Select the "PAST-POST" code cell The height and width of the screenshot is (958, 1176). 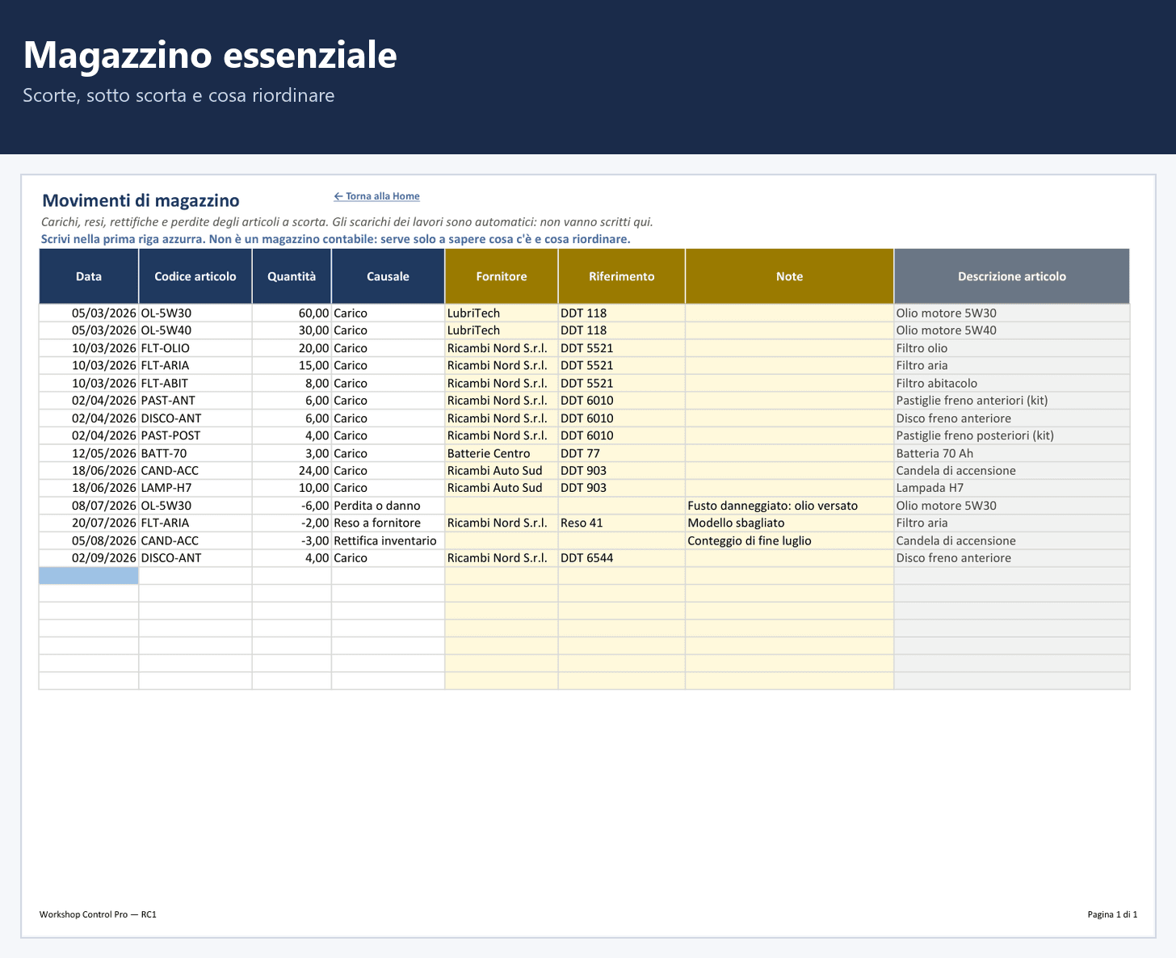[195, 435]
